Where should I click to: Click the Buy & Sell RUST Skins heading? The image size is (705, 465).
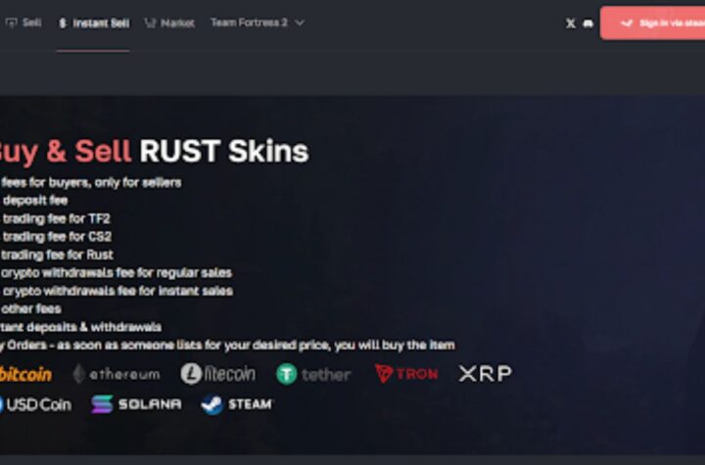coord(152,151)
